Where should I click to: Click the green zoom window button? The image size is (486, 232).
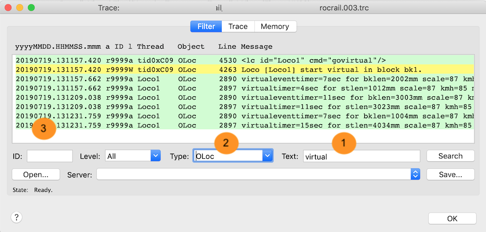click(x=31, y=8)
